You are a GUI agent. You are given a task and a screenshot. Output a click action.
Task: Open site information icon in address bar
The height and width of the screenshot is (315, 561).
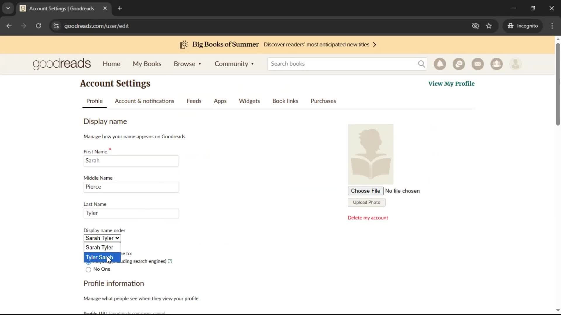coord(56,26)
